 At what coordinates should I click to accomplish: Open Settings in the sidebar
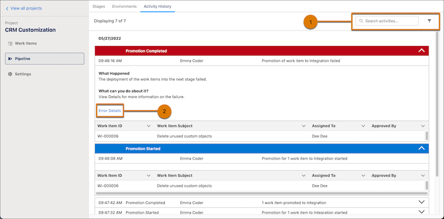(23, 74)
